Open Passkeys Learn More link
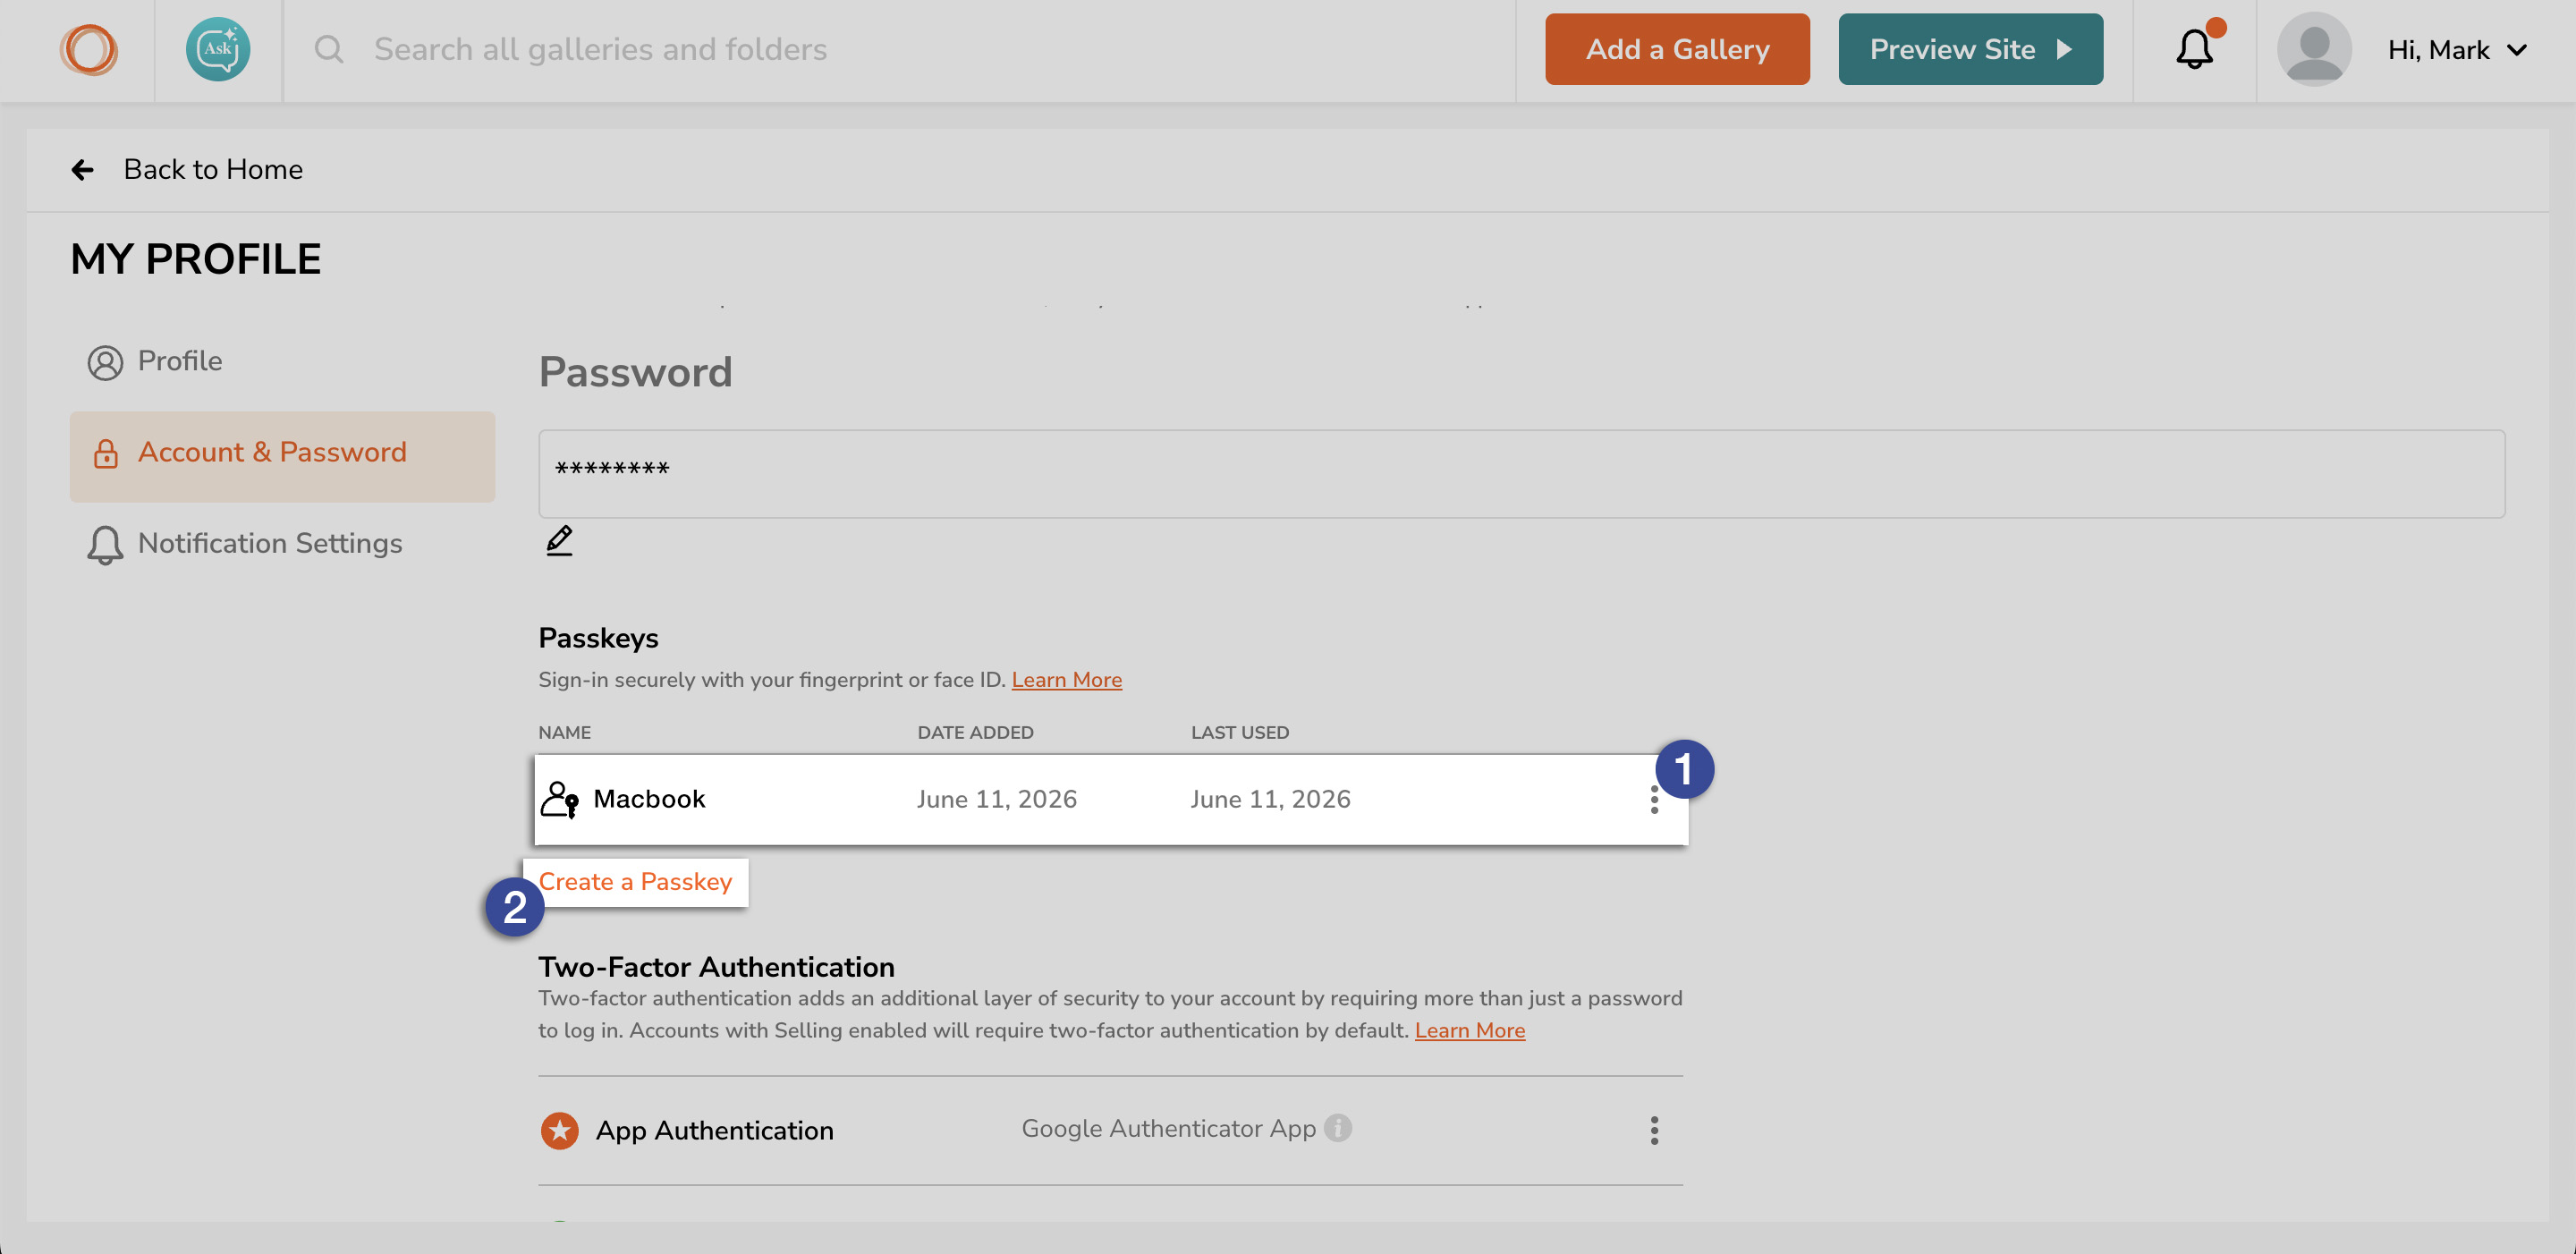 click(1066, 680)
